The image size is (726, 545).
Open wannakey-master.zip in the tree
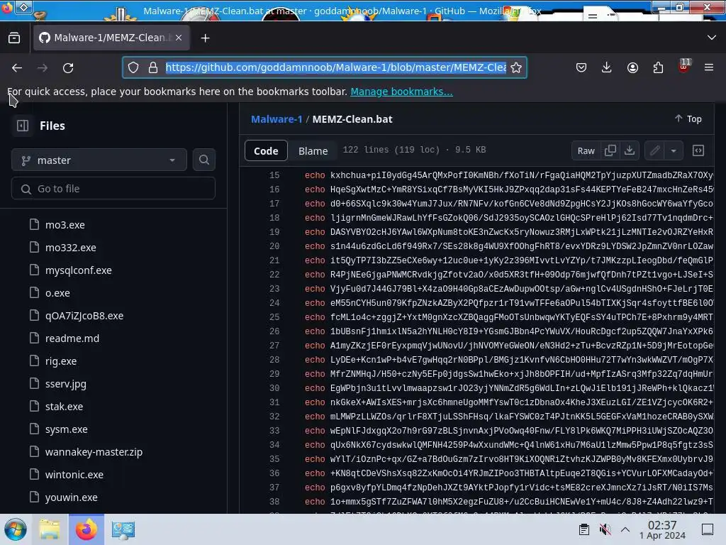[x=94, y=452]
